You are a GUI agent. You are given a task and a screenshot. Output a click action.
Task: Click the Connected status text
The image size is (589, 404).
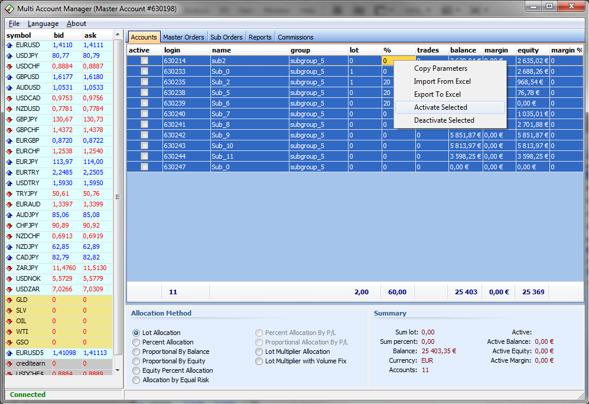pos(28,395)
